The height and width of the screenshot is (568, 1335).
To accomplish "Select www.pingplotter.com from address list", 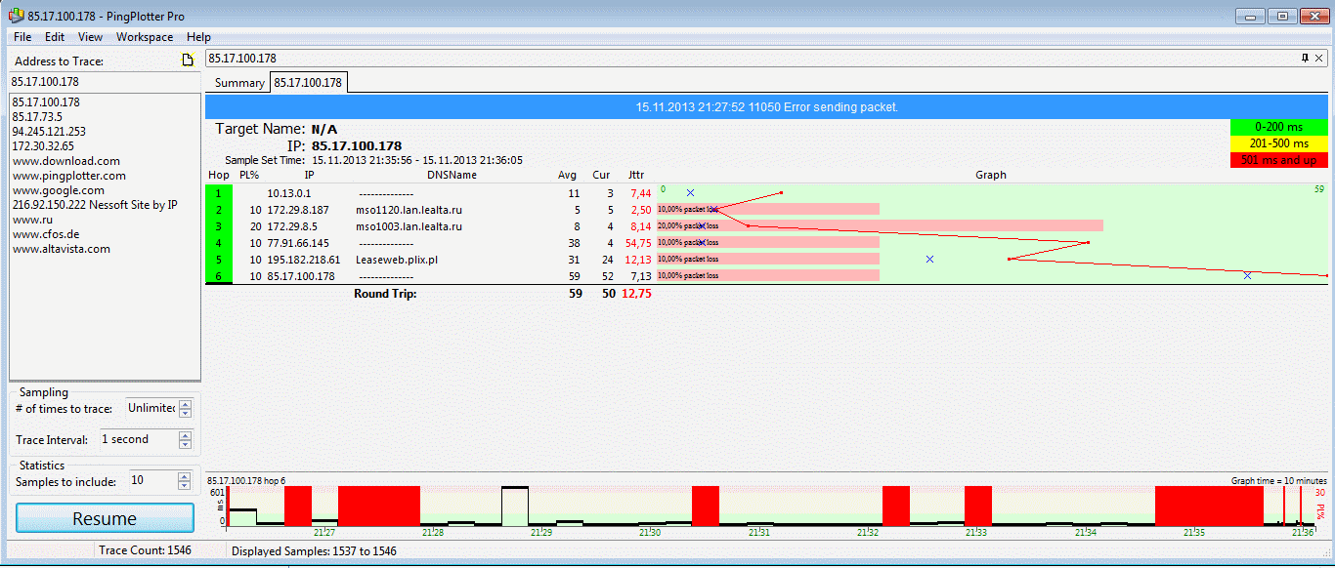I will pos(69,176).
